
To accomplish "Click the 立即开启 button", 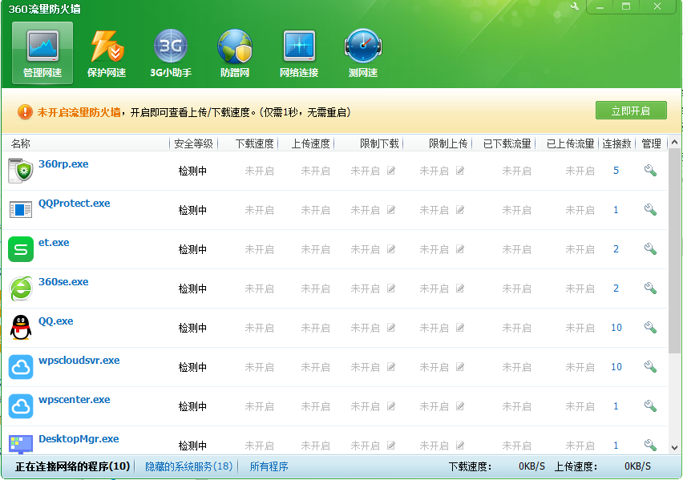I will tap(631, 111).
